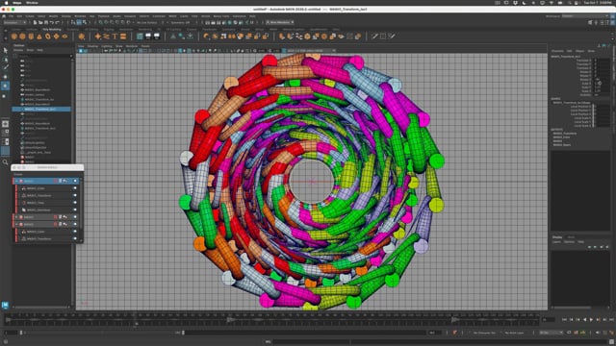Select the Scale tool in the toolbox

pos(5,95)
